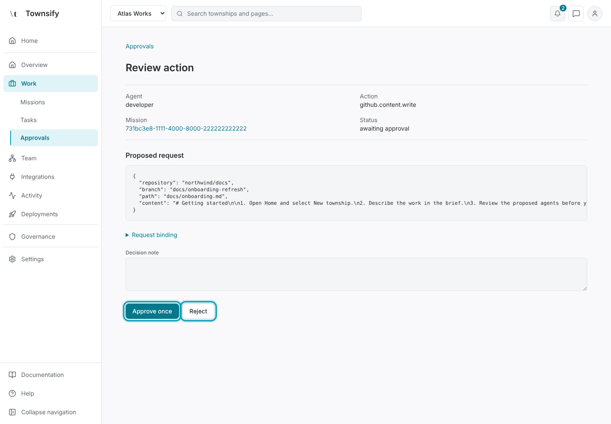The image size is (611, 424).
Task: Open the Atlas Works township dropdown
Action: click(x=138, y=14)
